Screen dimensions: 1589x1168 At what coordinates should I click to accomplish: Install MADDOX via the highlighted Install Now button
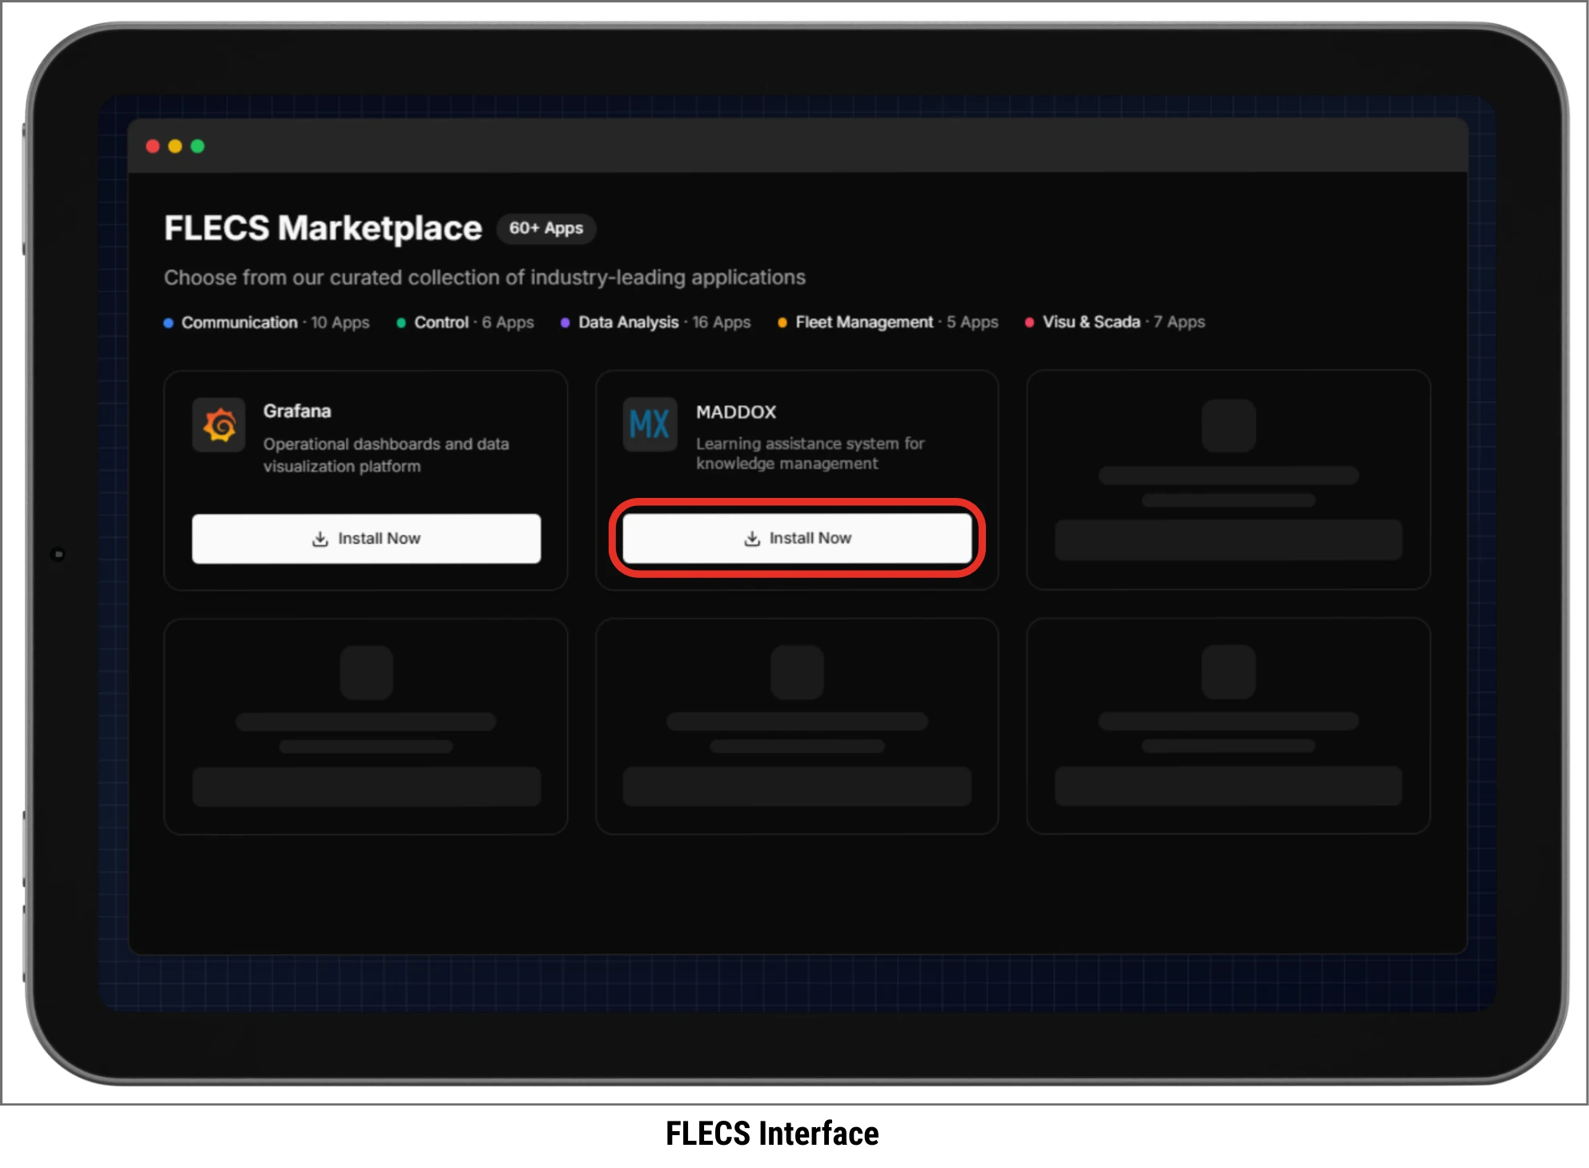tap(797, 538)
